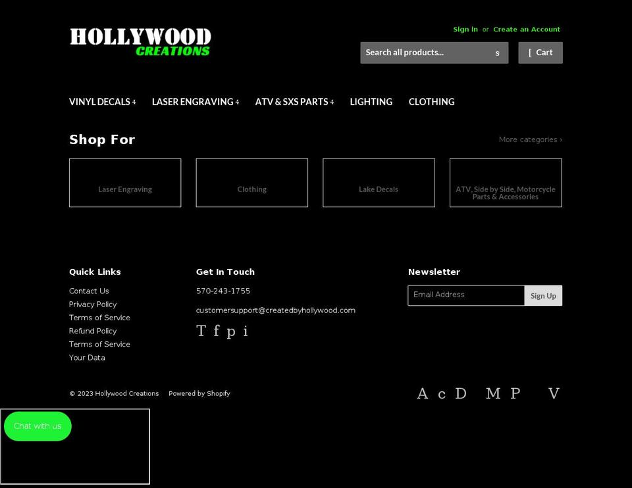The height and width of the screenshot is (488, 632).
Task: Read the Privacy Policy
Action: click(93, 305)
